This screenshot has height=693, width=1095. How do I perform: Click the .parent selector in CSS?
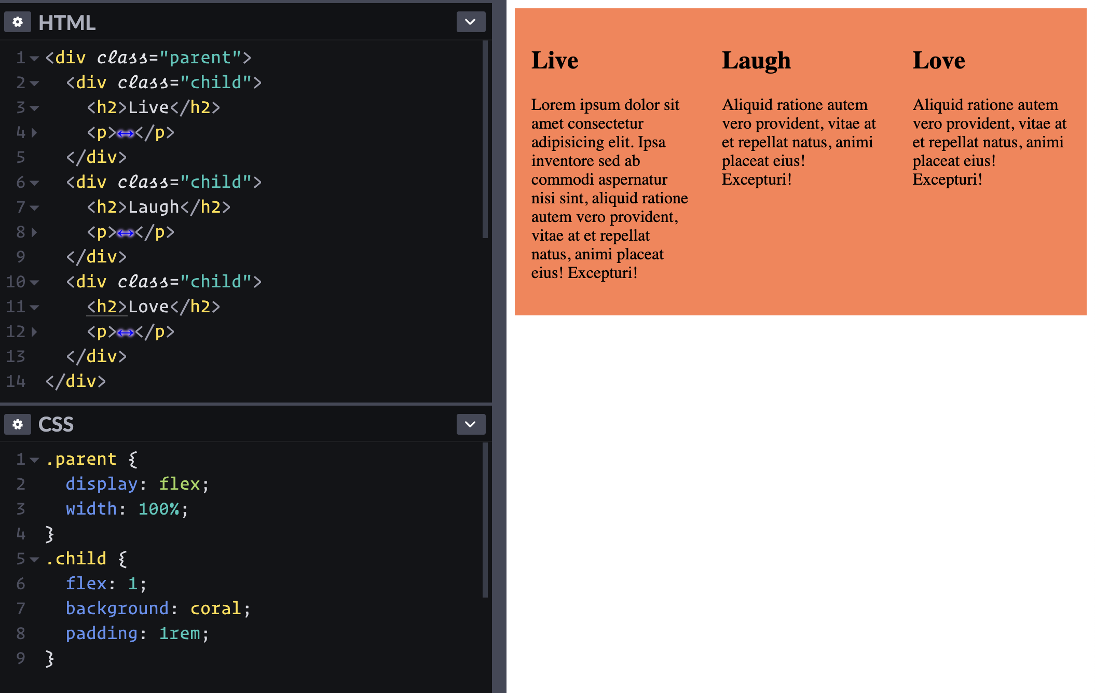click(81, 459)
